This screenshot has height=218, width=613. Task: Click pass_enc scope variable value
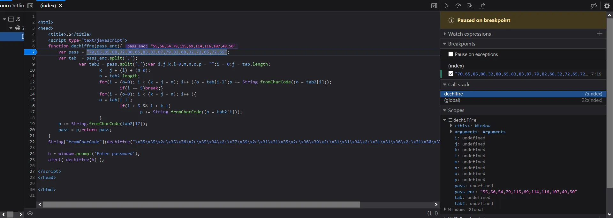tap(528, 192)
